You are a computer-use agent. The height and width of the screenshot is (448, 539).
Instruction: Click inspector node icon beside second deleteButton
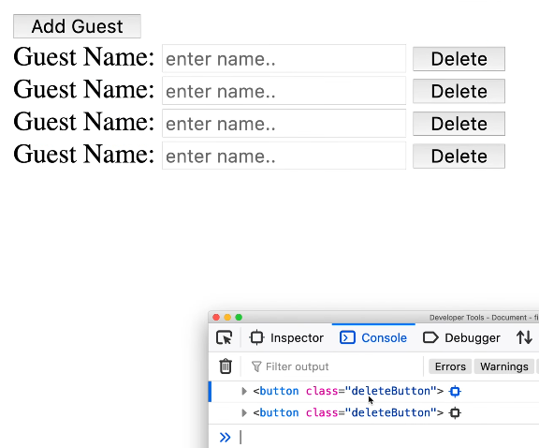pos(455,412)
